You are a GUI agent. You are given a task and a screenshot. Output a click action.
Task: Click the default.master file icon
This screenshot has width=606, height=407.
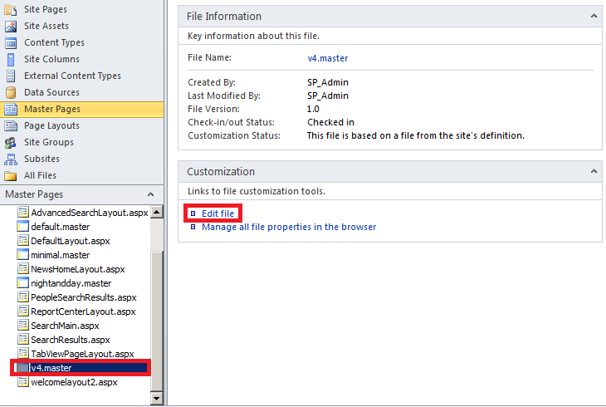pyautogui.click(x=22, y=227)
